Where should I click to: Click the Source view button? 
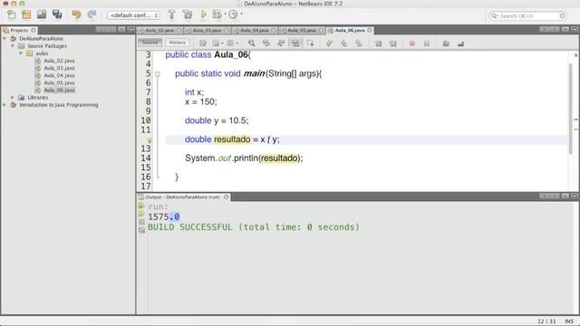tap(150, 43)
